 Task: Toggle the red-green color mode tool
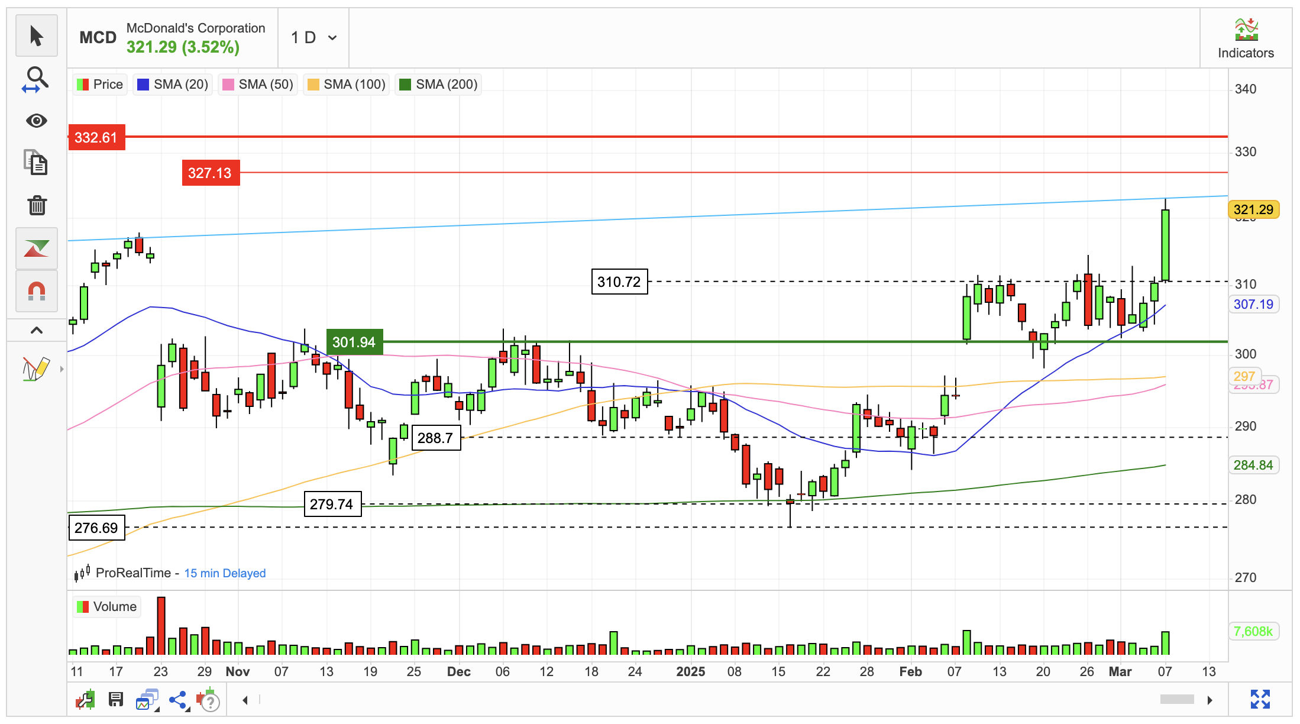pyautogui.click(x=37, y=248)
